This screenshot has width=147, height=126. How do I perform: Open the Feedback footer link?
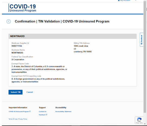(42, 115)
